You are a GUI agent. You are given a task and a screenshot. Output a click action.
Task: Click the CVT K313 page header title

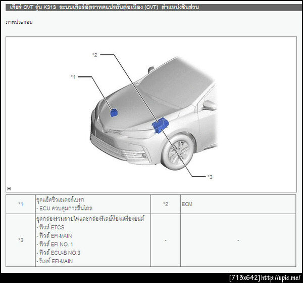click(x=104, y=8)
